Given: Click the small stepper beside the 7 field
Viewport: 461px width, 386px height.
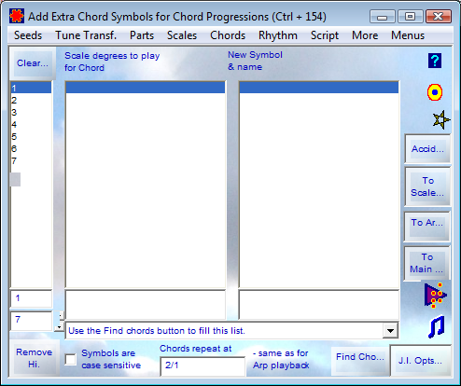Looking at the screenshot, I should tap(59, 321).
